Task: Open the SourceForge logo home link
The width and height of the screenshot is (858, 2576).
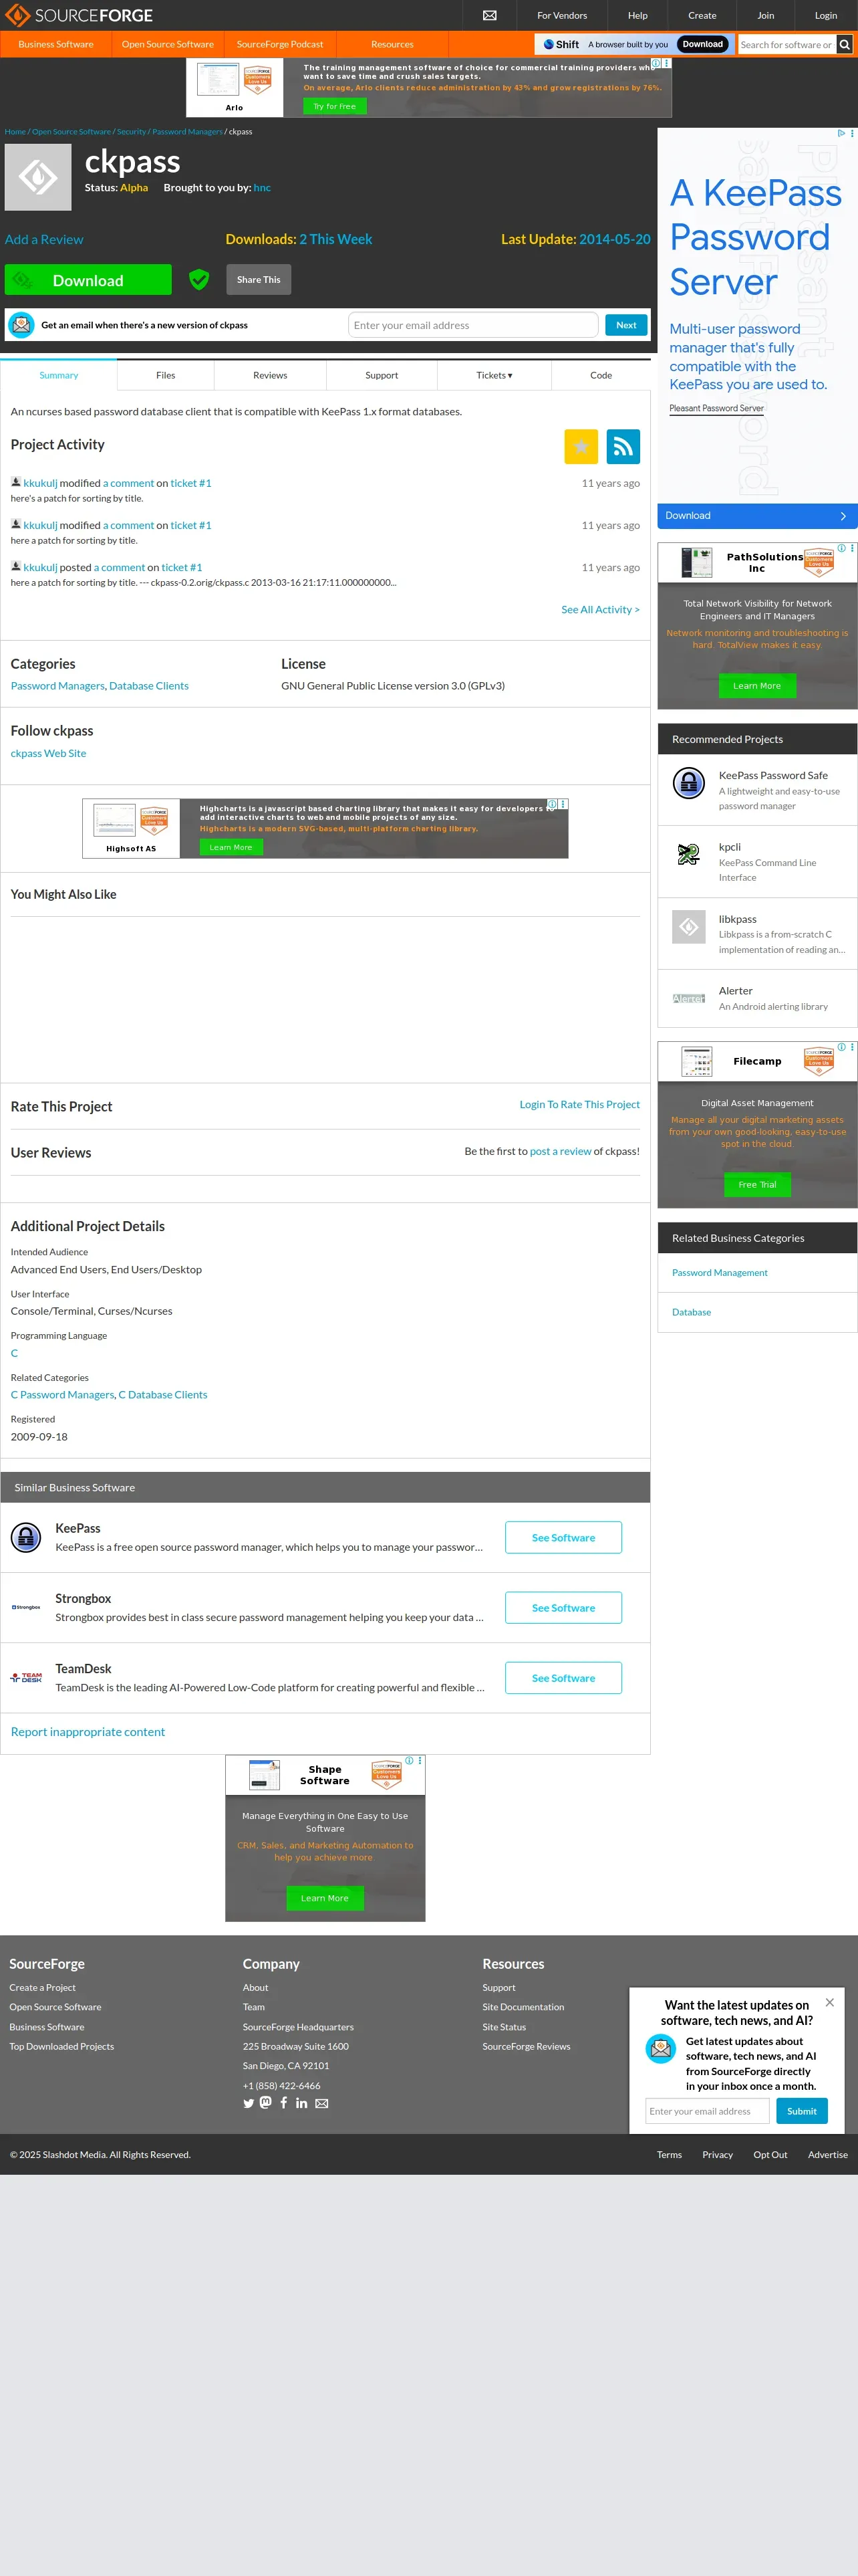Action: click(x=80, y=15)
